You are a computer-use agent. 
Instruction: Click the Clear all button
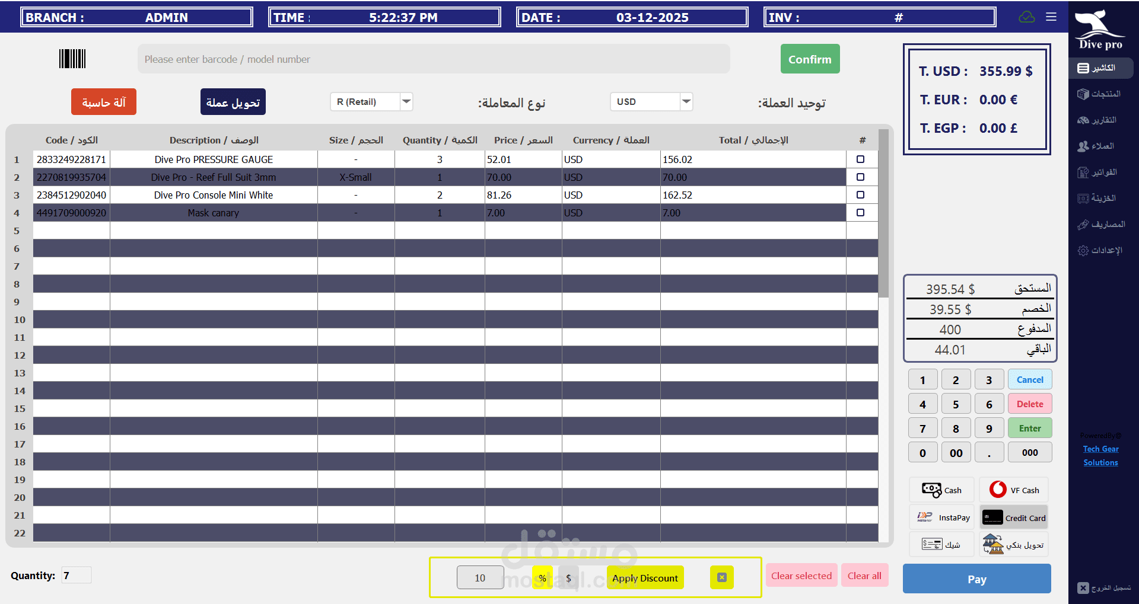click(x=864, y=576)
